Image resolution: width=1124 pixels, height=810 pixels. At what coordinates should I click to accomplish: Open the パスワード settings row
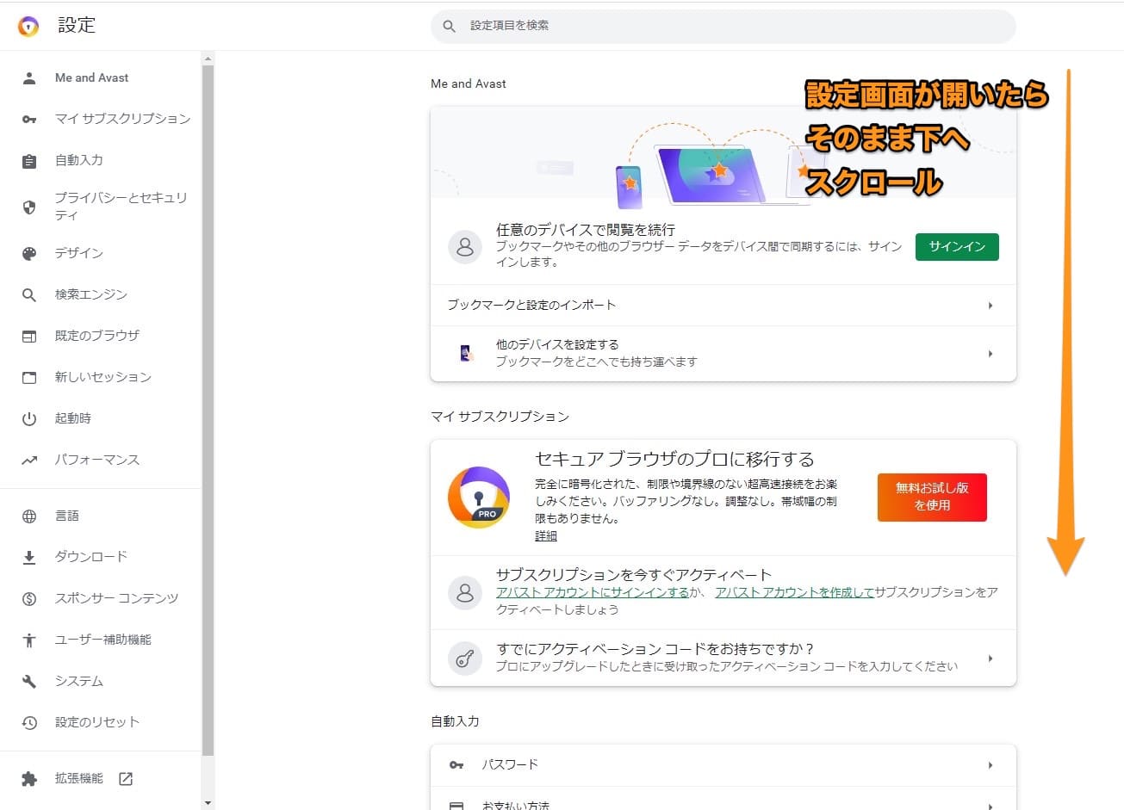(x=723, y=764)
